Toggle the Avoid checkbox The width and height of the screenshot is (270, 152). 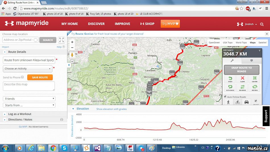coord(256,101)
